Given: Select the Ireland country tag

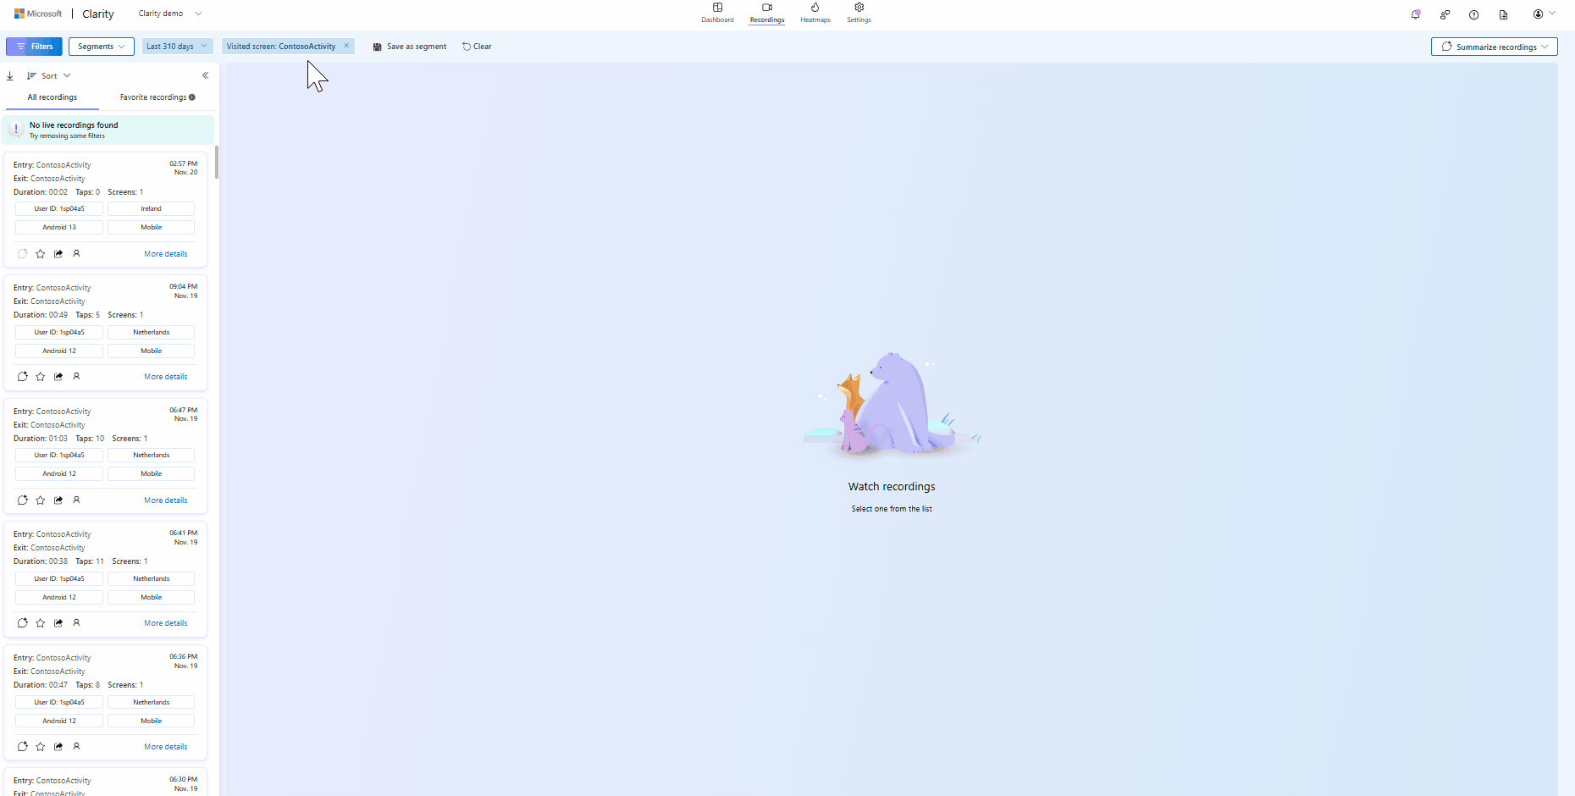Looking at the screenshot, I should pyautogui.click(x=152, y=208).
